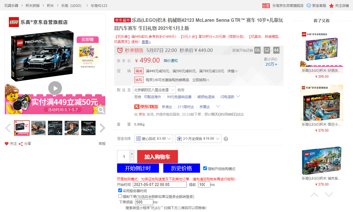
Task: Open the image magnifier search icon
Action: tap(101, 110)
